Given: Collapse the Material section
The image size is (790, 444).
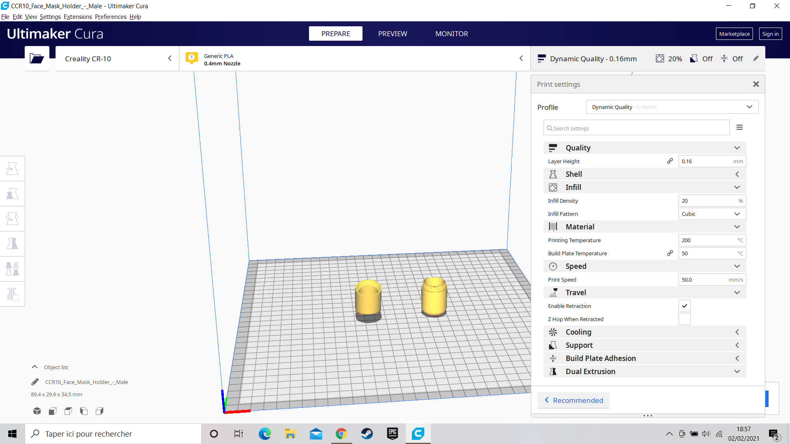Looking at the screenshot, I should click(645, 227).
